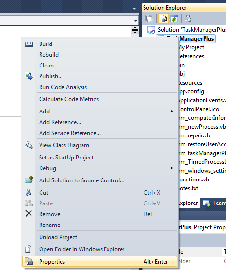Screen dimensions: 226x270
Task: Select Set as StartUp Project
Action: (x=66, y=157)
